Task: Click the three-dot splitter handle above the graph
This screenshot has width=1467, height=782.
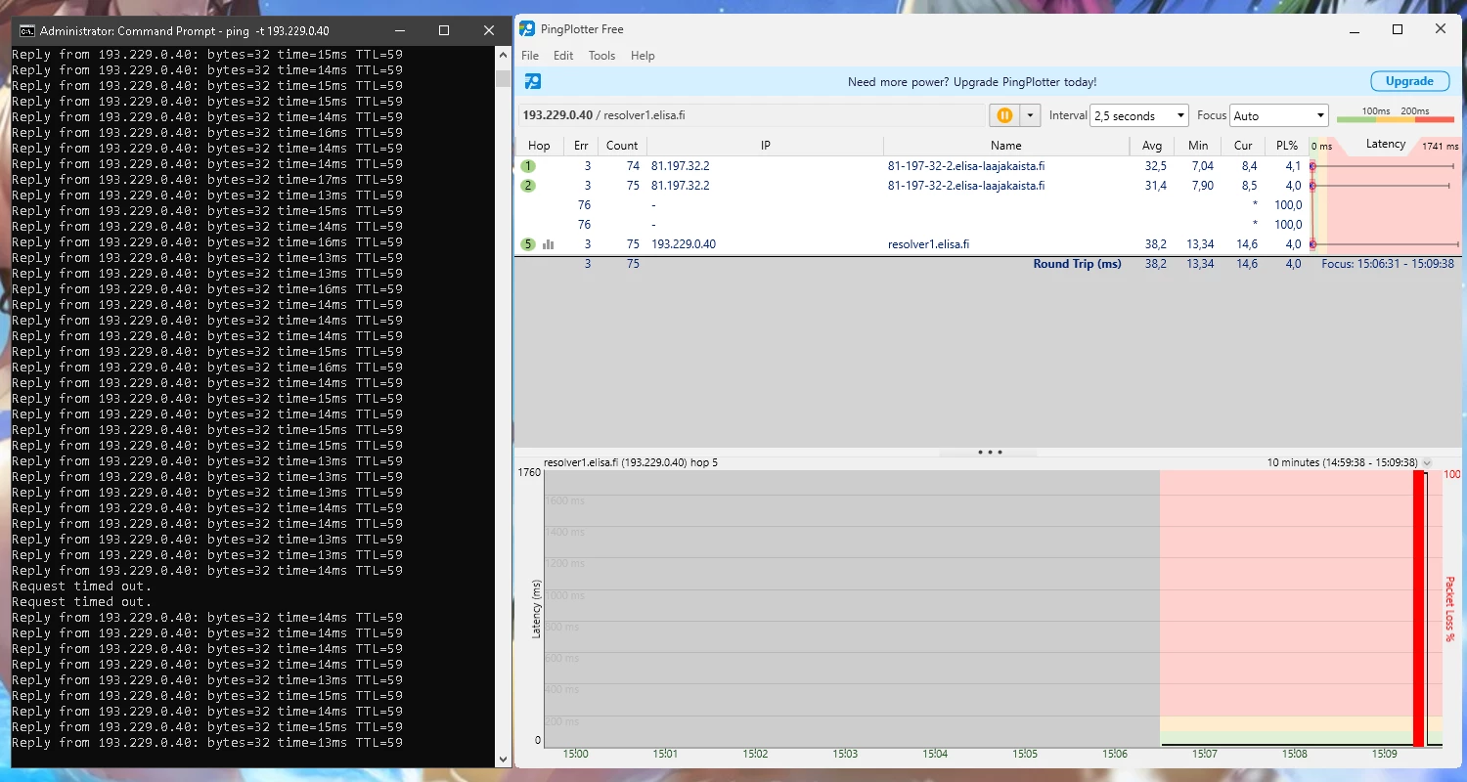Action: (x=990, y=453)
